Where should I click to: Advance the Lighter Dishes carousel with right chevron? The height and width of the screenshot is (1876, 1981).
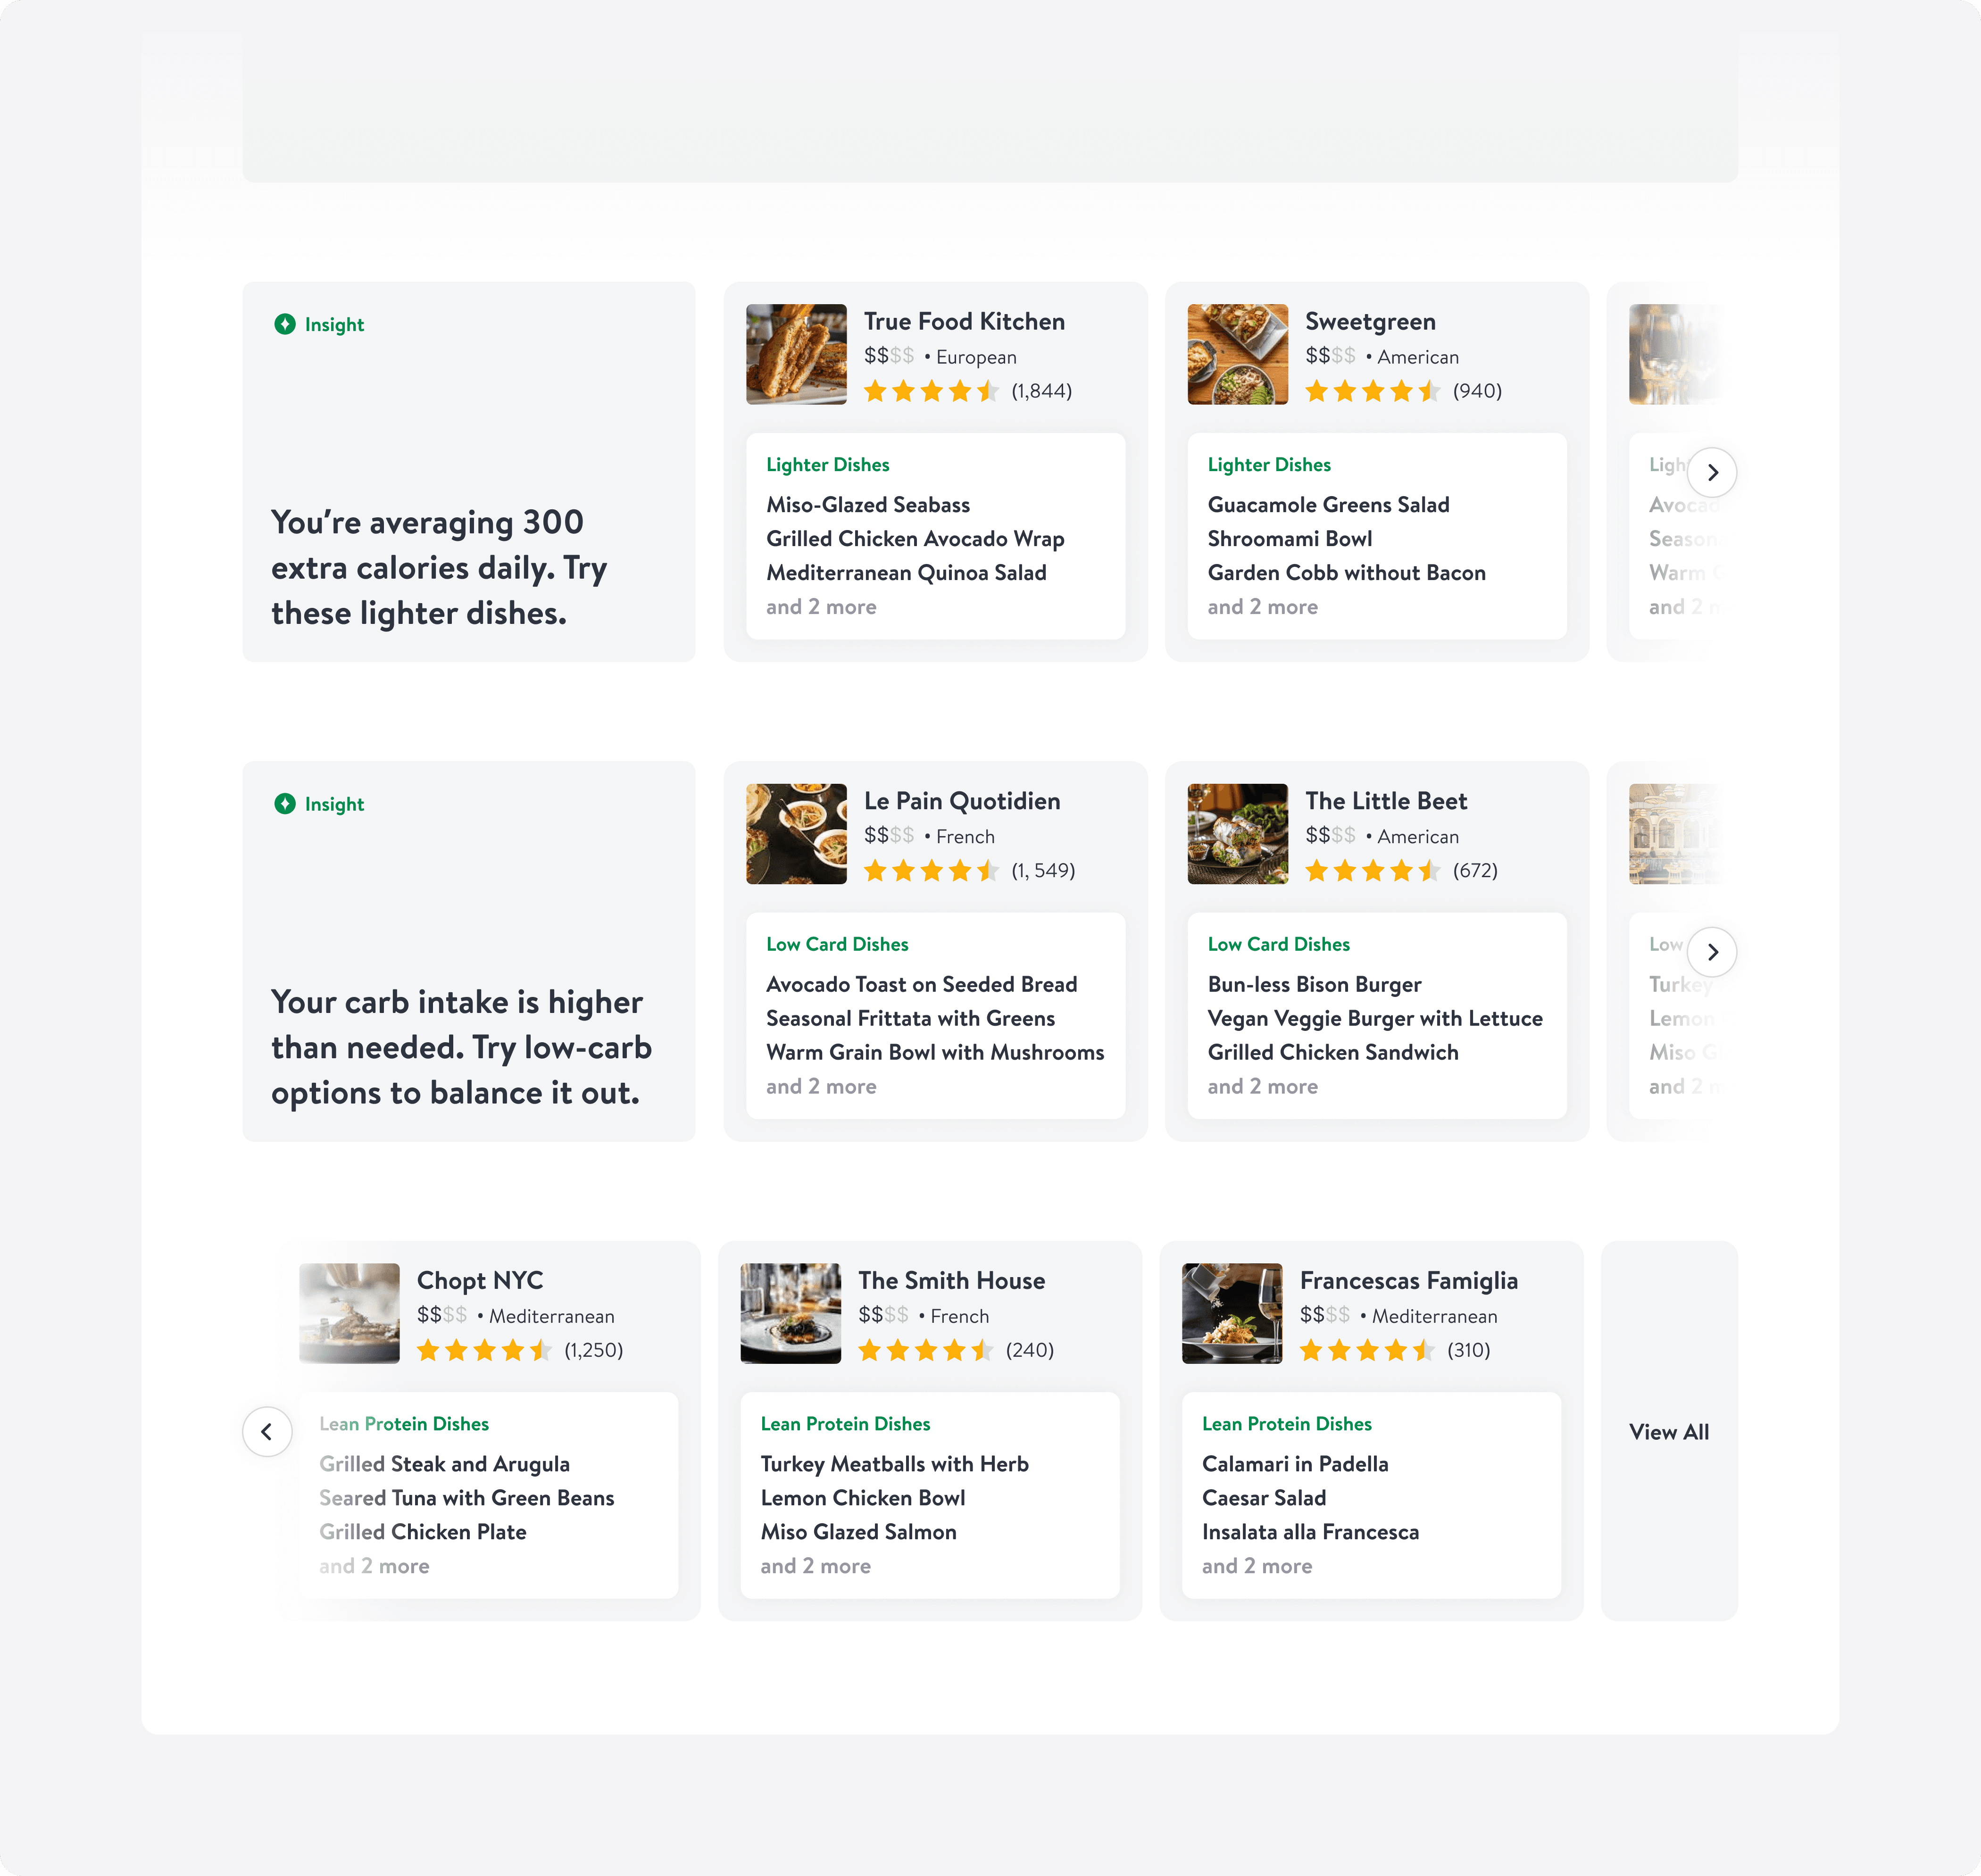1712,472
